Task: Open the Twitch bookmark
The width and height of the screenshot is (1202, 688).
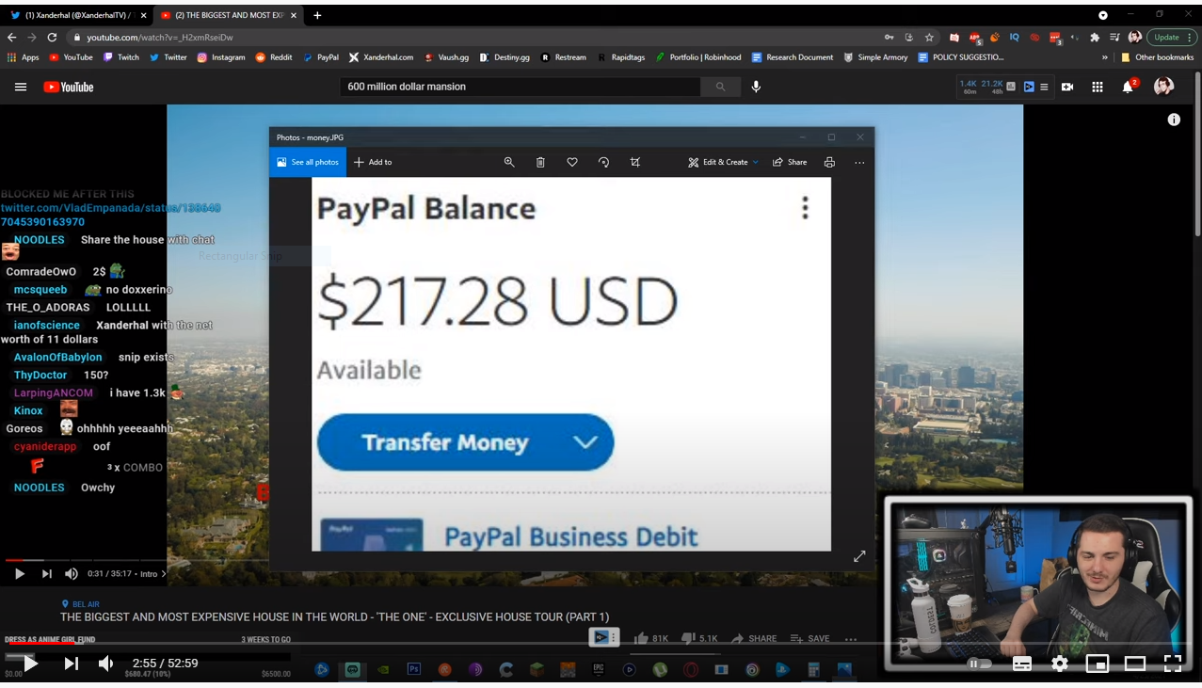Action: pyautogui.click(x=121, y=57)
